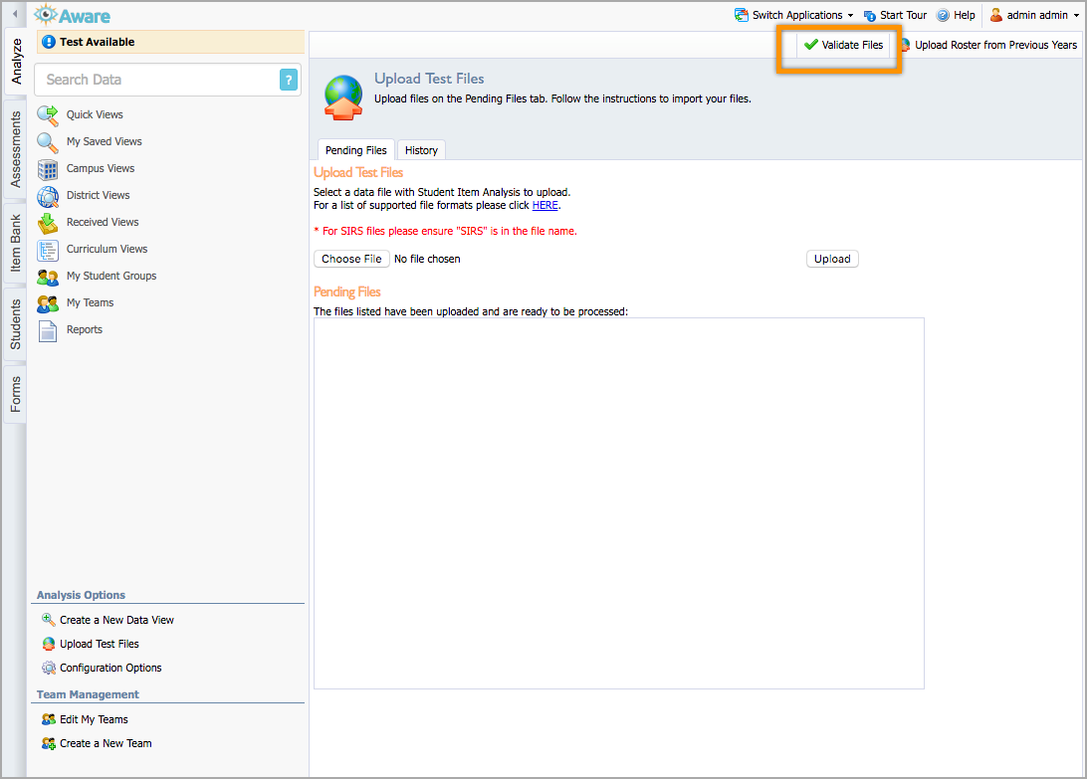This screenshot has width=1087, height=779.
Task: Click the admin user avatar icon
Action: (x=996, y=15)
